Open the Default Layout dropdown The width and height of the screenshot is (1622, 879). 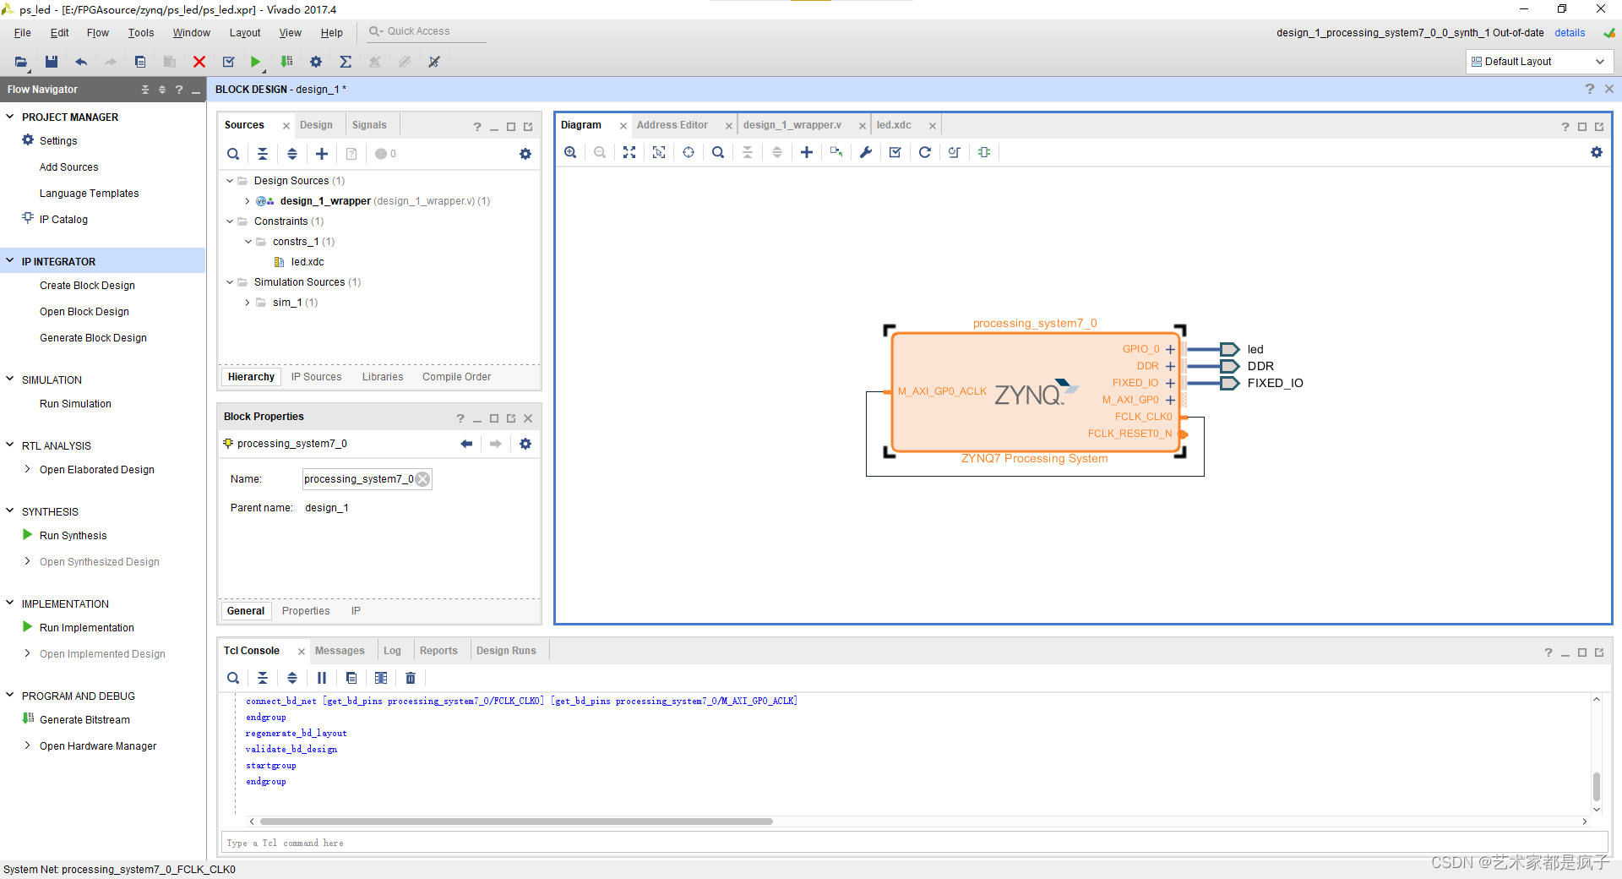(x=1539, y=62)
